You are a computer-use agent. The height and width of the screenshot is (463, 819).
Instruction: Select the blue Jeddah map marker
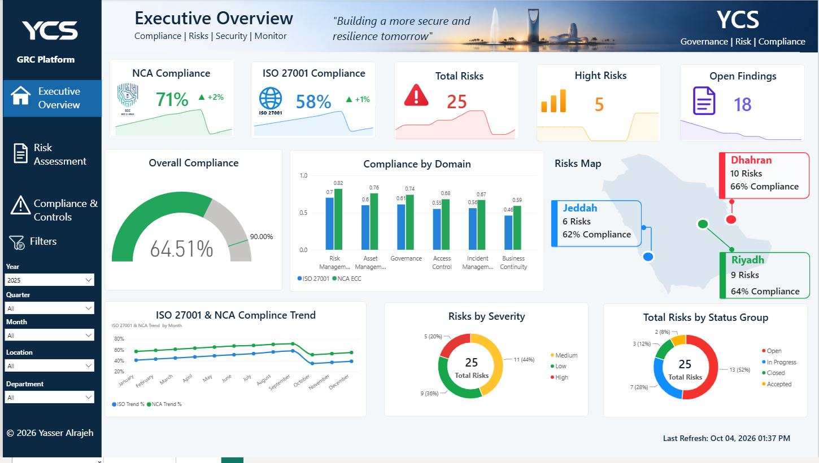point(648,257)
